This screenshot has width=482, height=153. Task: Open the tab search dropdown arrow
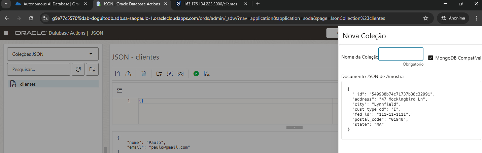(x=5, y=4)
